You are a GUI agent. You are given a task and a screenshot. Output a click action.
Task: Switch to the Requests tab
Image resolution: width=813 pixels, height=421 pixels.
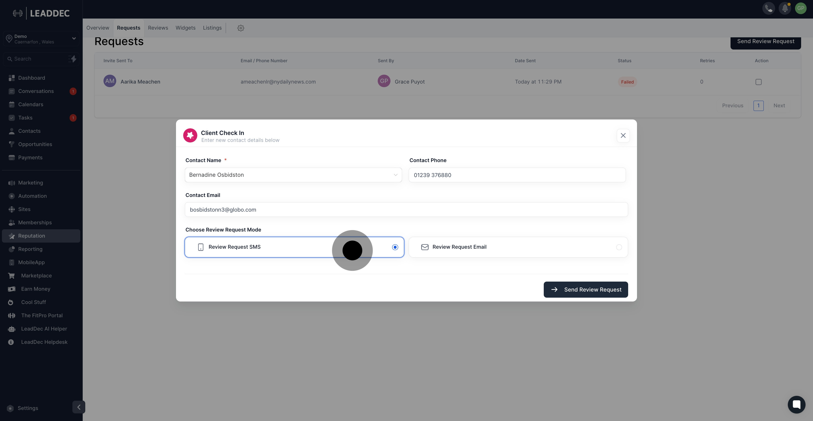point(128,28)
